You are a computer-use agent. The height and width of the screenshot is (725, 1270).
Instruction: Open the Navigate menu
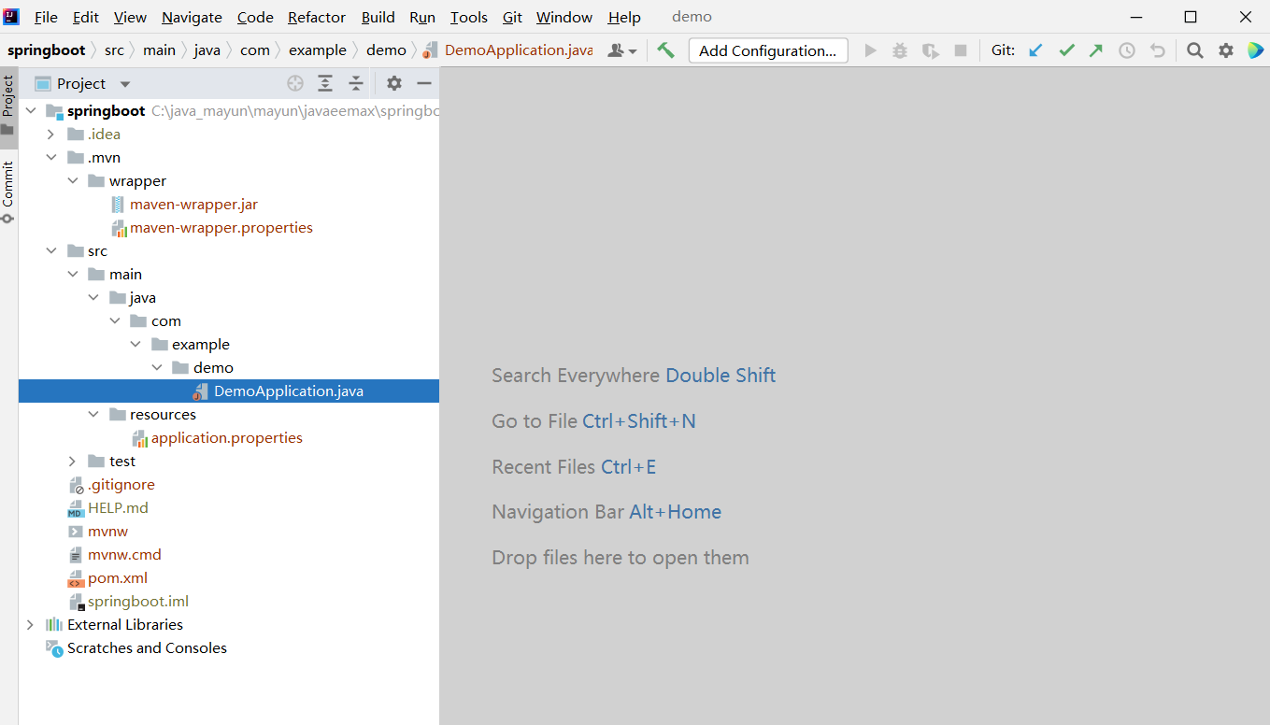coord(192,17)
